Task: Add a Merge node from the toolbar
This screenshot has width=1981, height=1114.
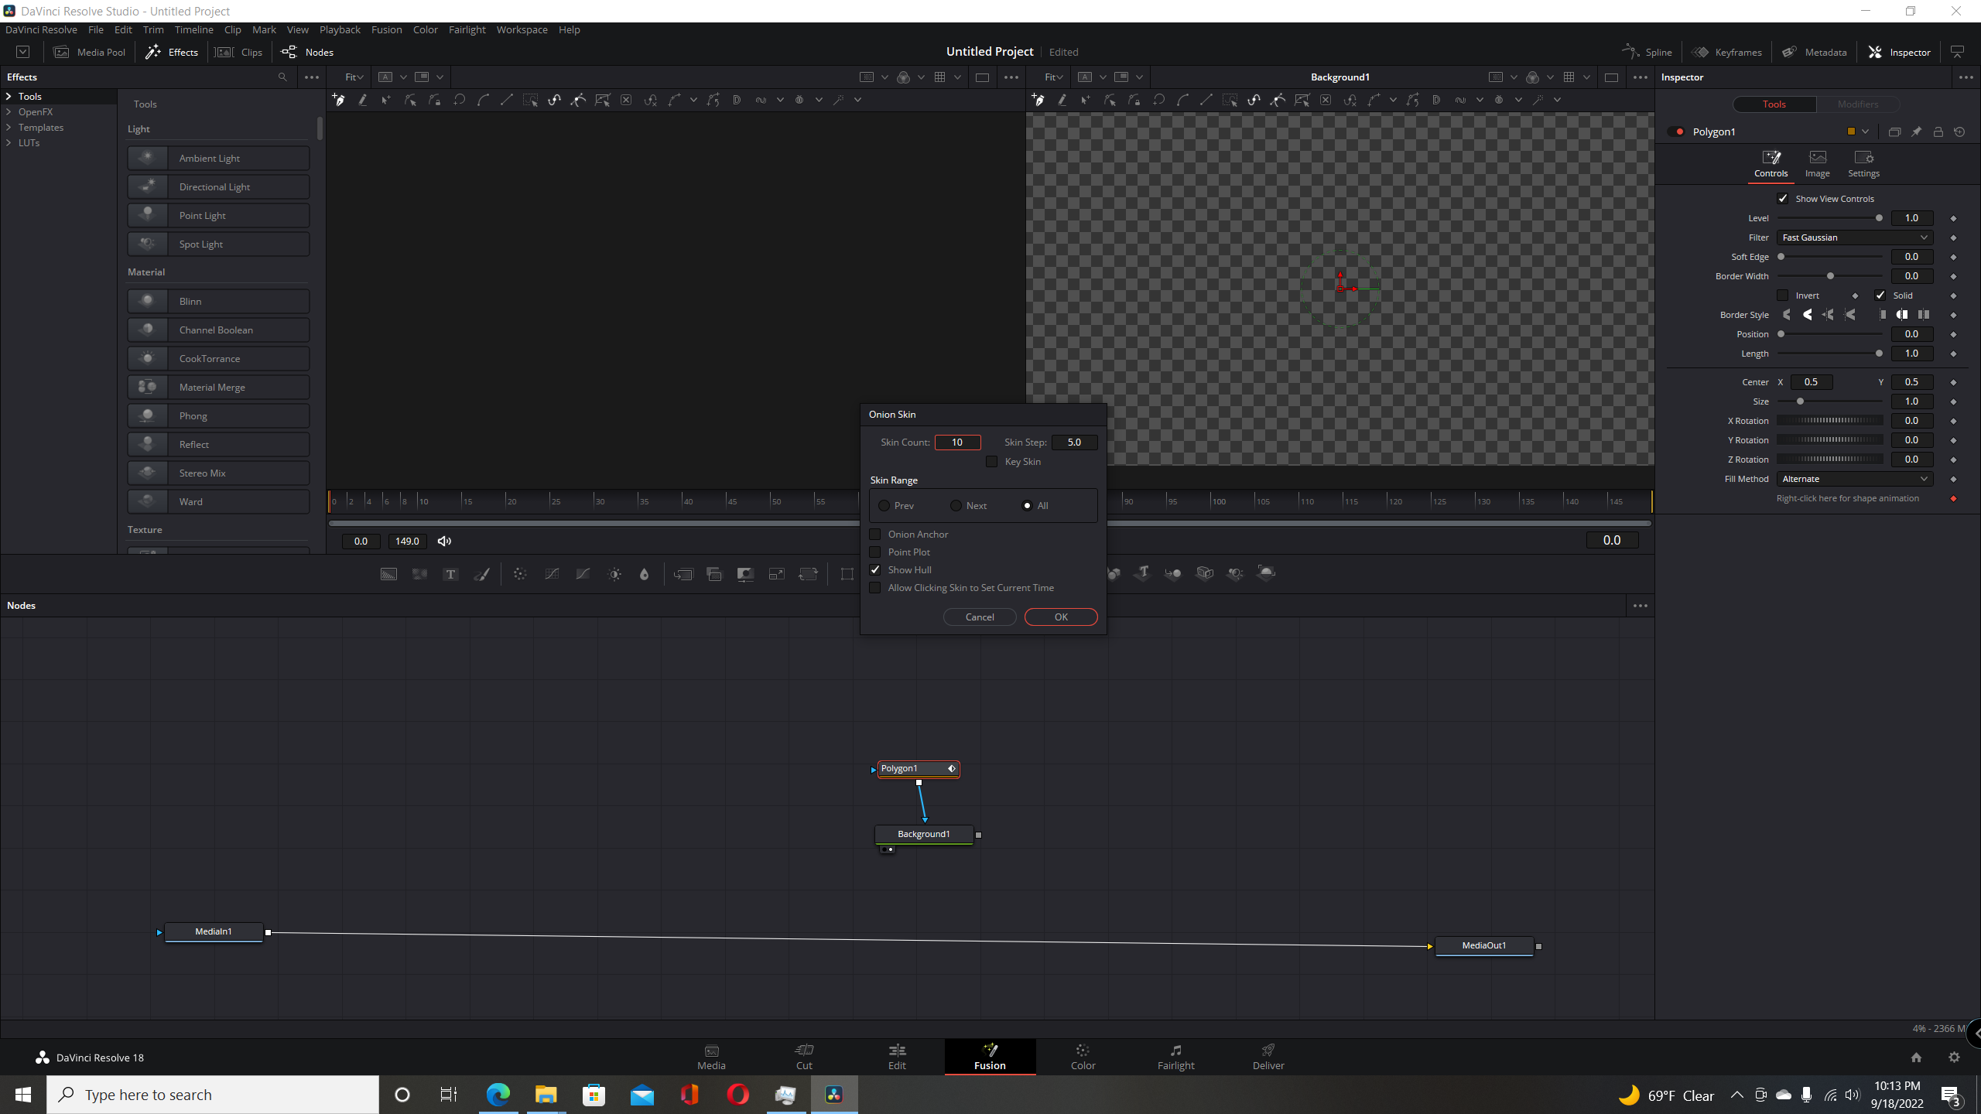Action: [x=683, y=574]
